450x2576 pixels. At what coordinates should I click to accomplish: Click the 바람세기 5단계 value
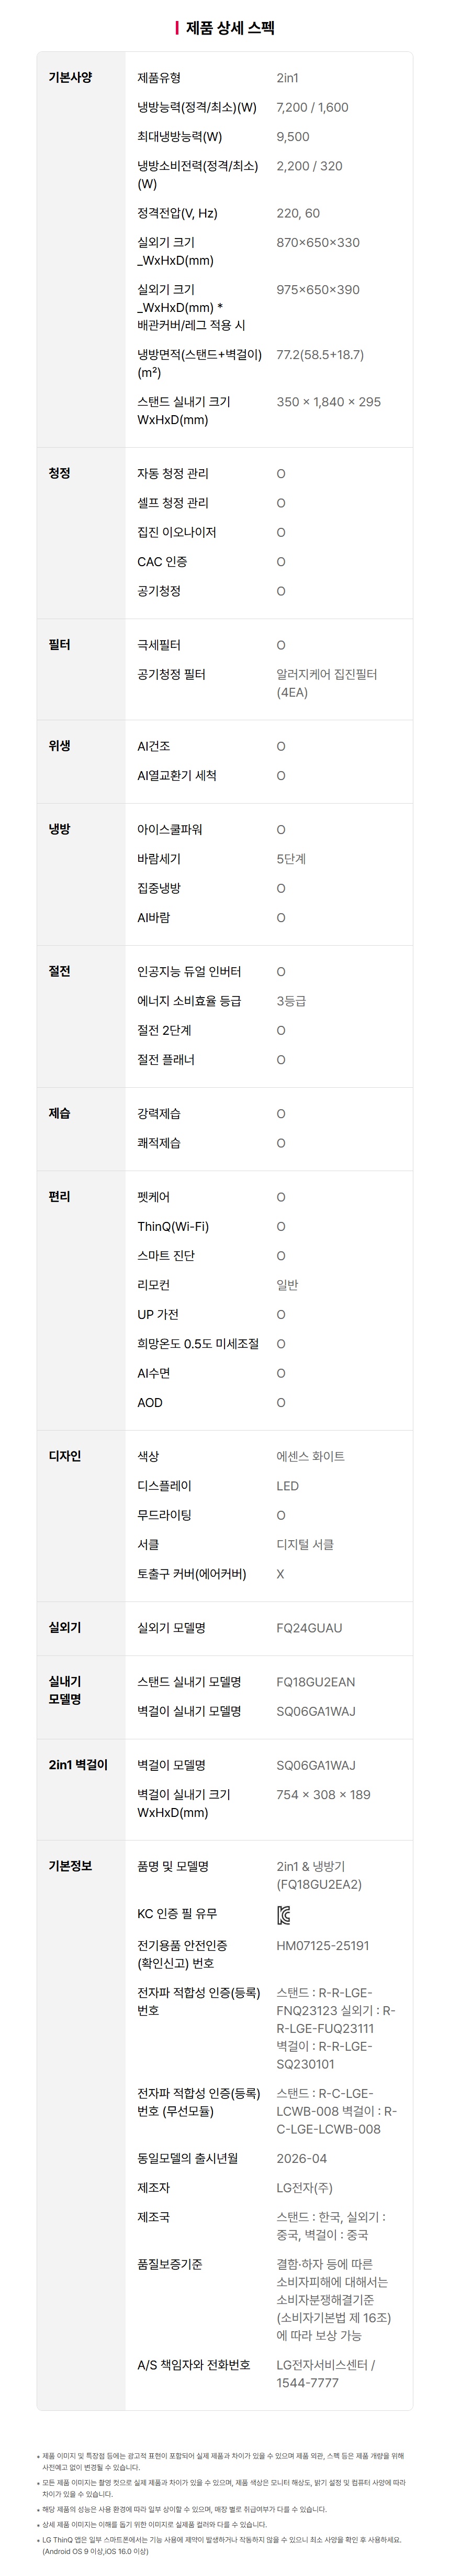(291, 859)
